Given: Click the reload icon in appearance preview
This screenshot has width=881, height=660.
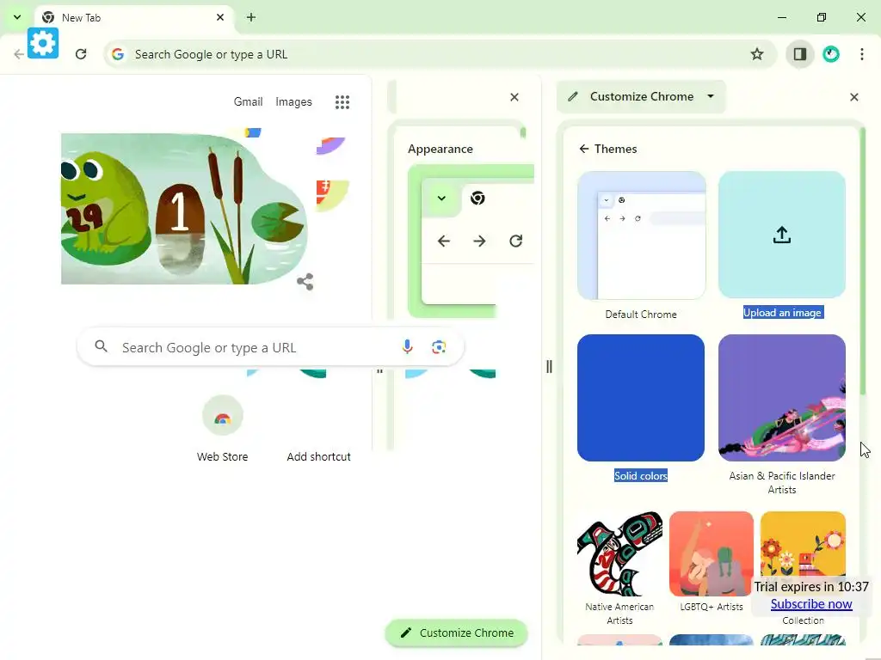Looking at the screenshot, I should (x=516, y=241).
